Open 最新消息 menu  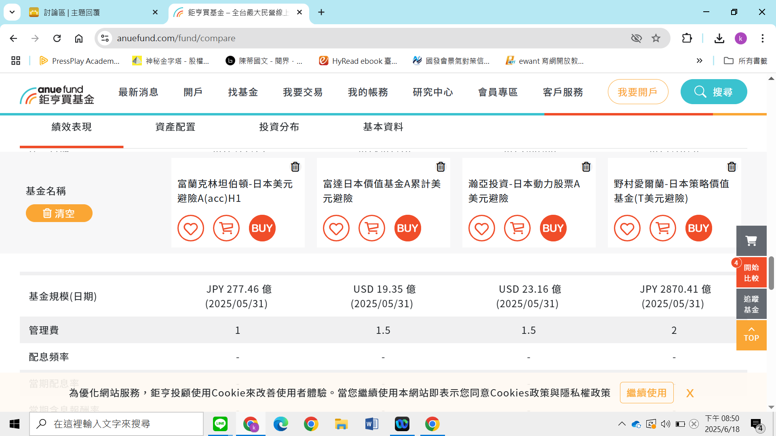point(138,92)
